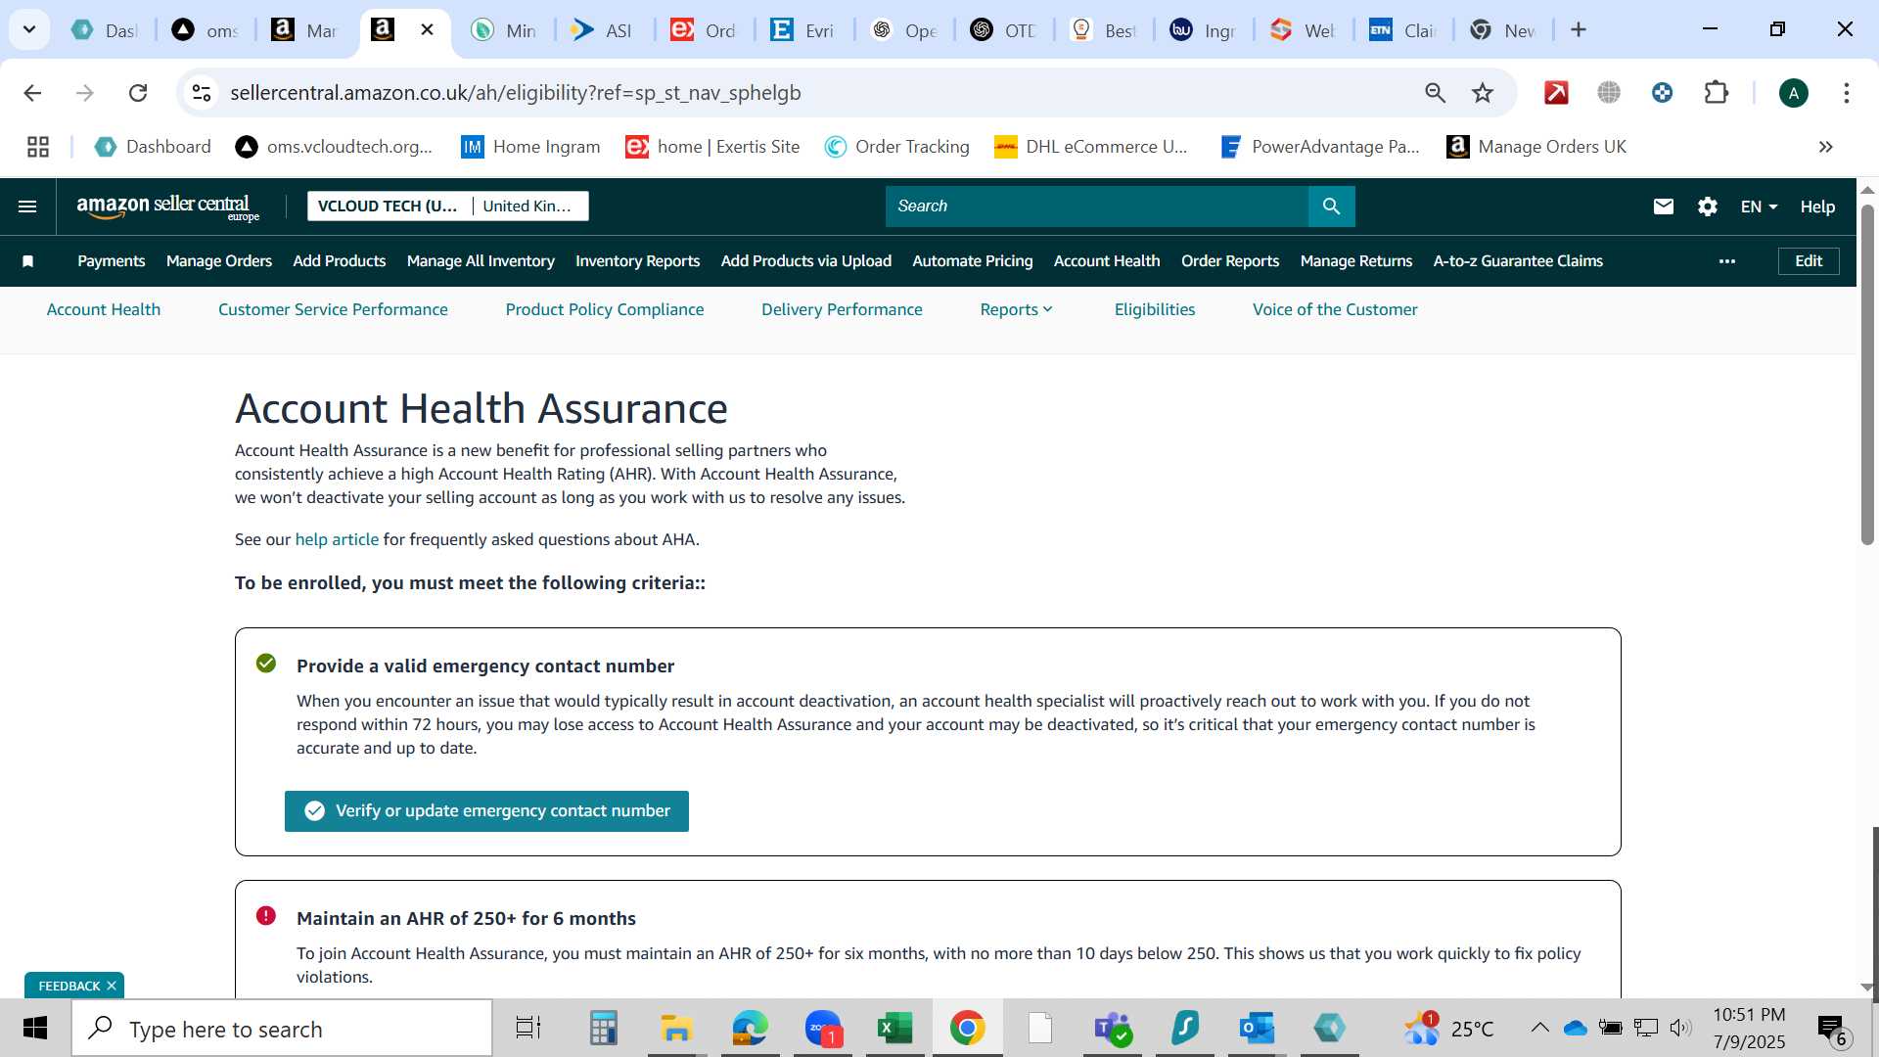Open Manage Orders in nav bar
Viewport: 1879px width, 1057px height.
pyautogui.click(x=219, y=261)
